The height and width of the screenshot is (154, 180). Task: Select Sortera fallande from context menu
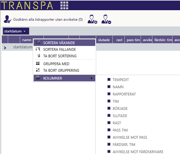point(64,49)
